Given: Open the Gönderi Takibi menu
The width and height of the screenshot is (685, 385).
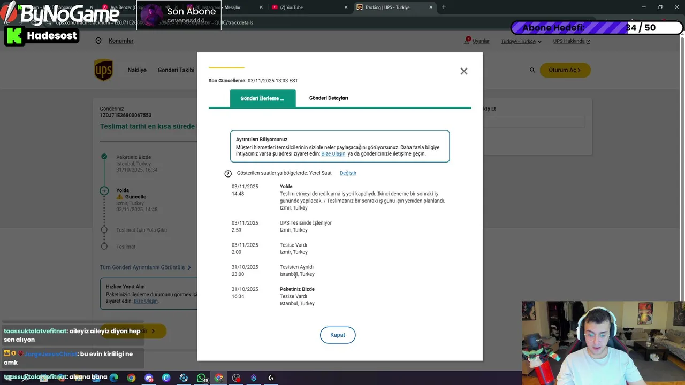Looking at the screenshot, I should 176,70.
